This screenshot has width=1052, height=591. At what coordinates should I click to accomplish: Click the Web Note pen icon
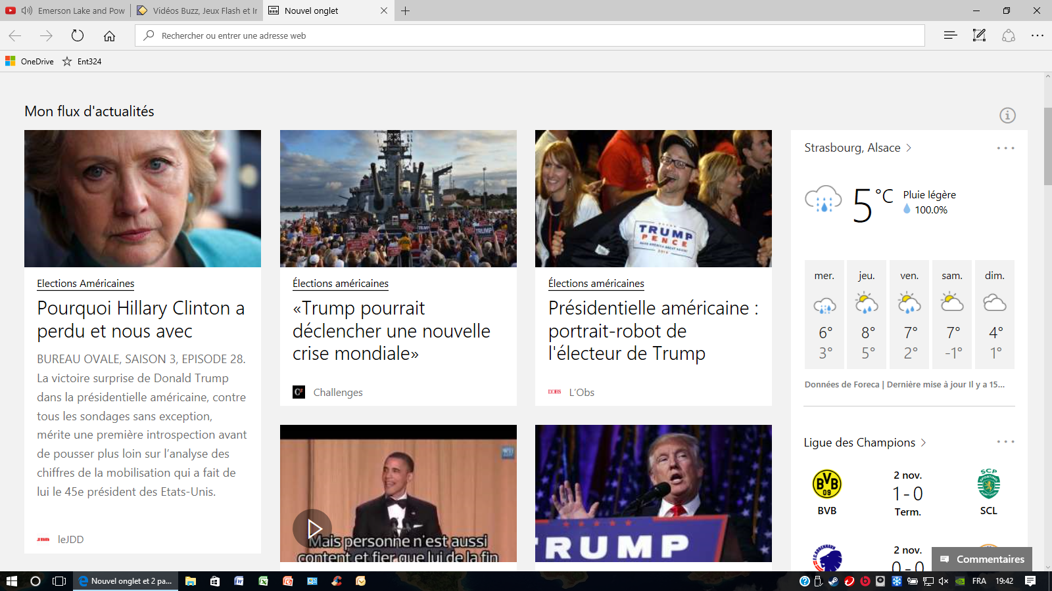click(979, 35)
